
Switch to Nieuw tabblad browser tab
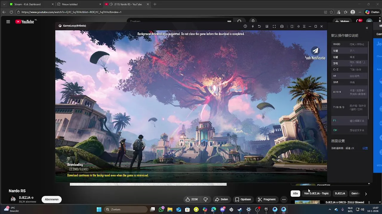click(79, 4)
